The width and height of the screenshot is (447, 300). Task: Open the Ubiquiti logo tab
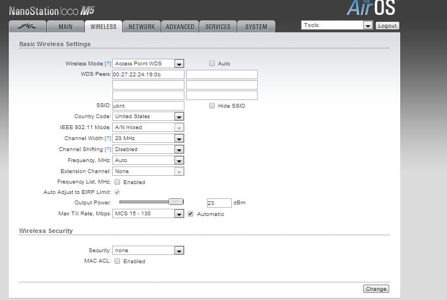(x=28, y=26)
